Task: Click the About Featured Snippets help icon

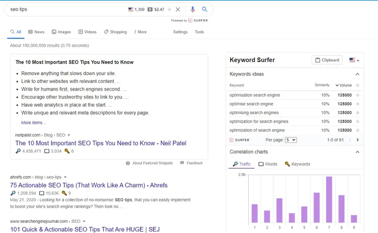Action: pos(128,163)
